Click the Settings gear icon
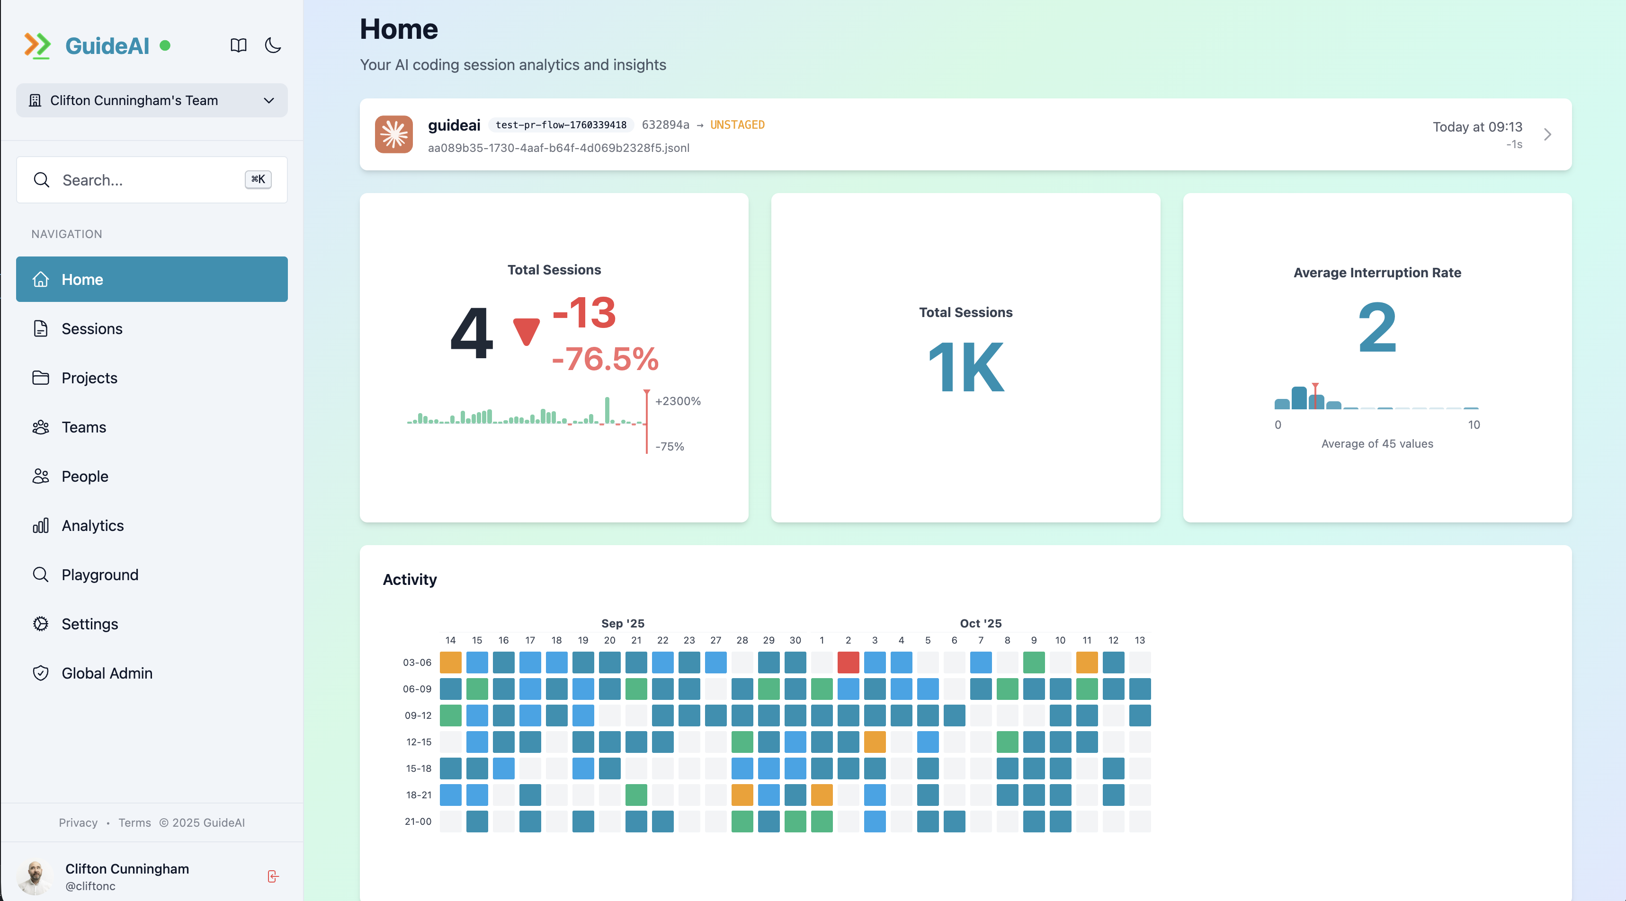Screen dimensions: 1626x901 coord(40,623)
